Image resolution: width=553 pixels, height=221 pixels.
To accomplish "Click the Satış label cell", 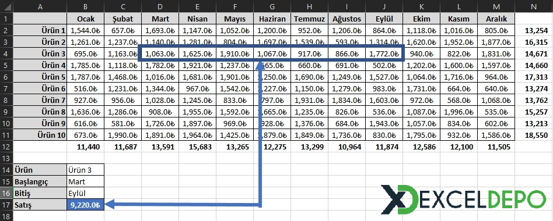I will (x=40, y=205).
